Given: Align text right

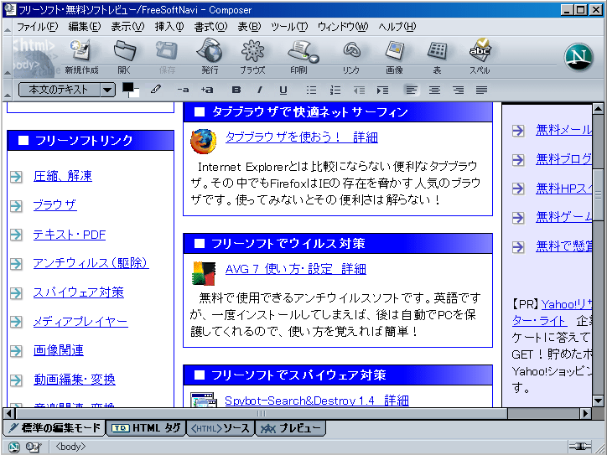Looking at the screenshot, I should coord(459,90).
